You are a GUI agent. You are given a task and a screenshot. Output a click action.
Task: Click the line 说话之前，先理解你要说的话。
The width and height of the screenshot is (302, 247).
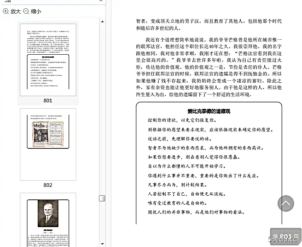click(x=180, y=139)
